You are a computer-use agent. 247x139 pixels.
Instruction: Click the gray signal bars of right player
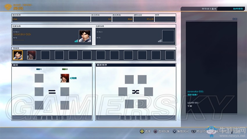click(160, 41)
